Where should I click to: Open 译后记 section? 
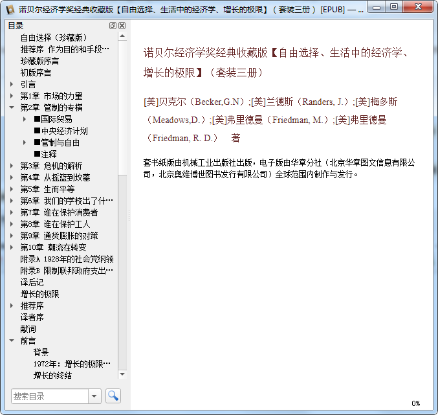[32, 282]
